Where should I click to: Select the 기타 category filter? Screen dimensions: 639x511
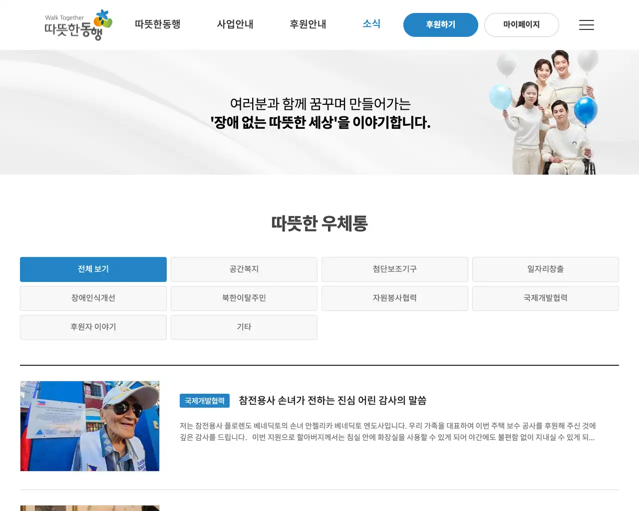pyautogui.click(x=244, y=327)
